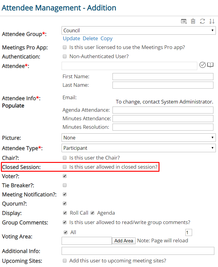Click the Update link
Screen dimensions: 218x267
(x=71, y=38)
